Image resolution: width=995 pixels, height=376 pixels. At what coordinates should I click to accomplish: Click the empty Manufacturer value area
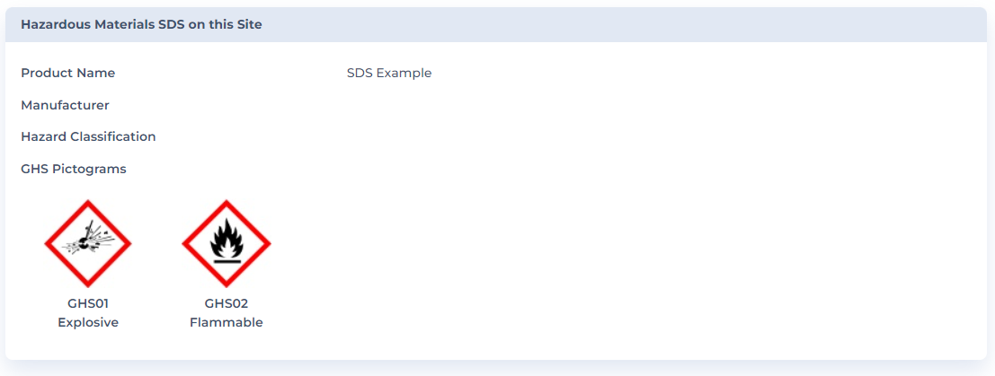[389, 105]
